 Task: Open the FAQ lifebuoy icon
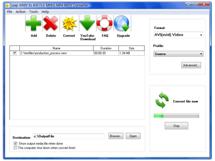click(104, 23)
